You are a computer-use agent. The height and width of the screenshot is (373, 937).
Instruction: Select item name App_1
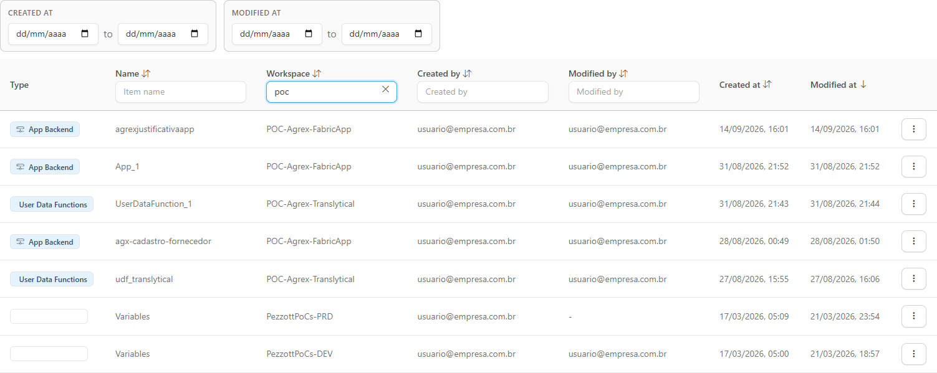coord(128,166)
